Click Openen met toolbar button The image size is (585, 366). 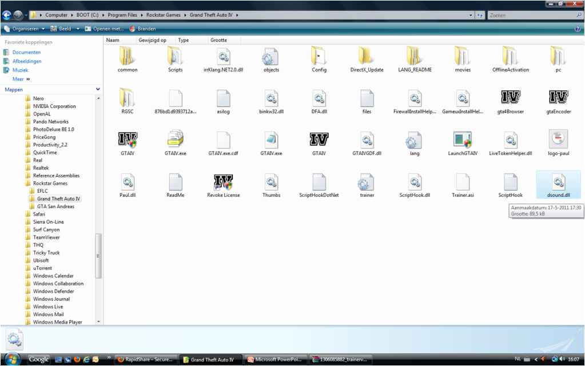coord(104,29)
